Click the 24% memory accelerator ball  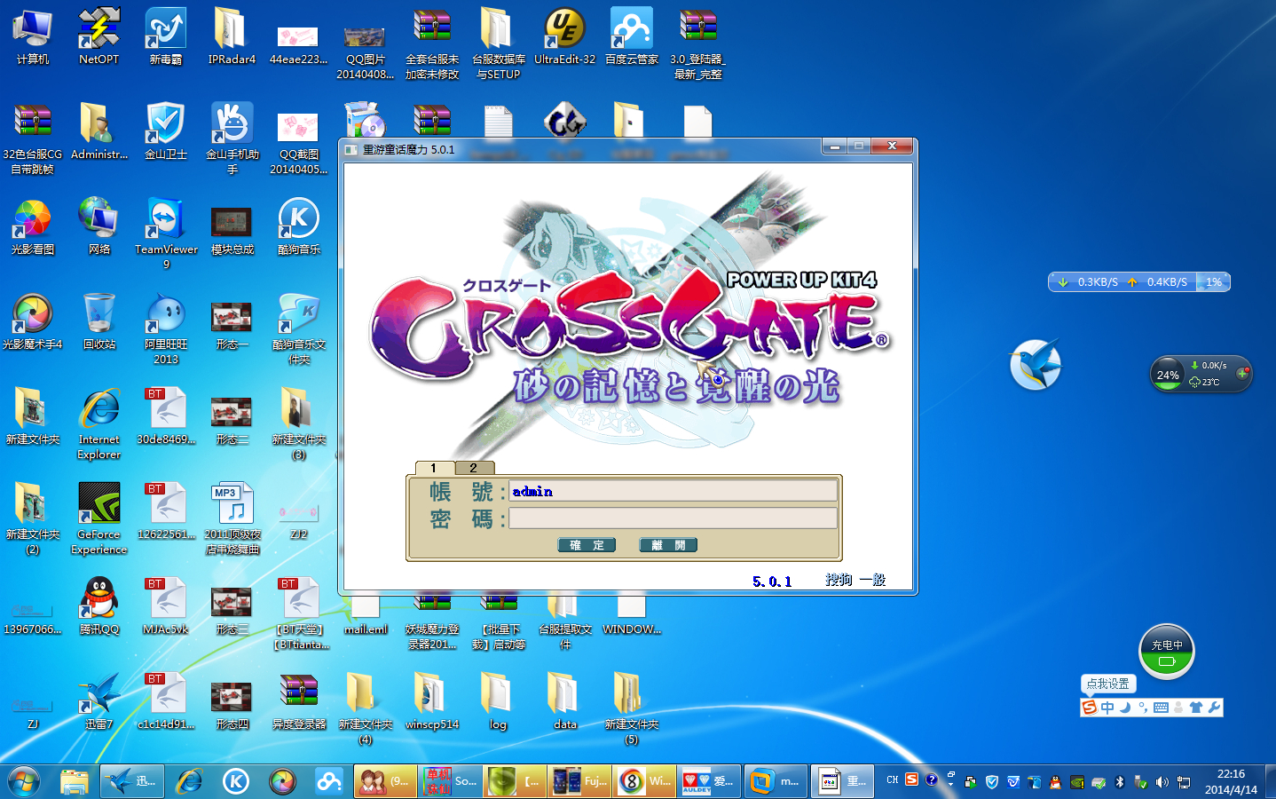[1168, 375]
